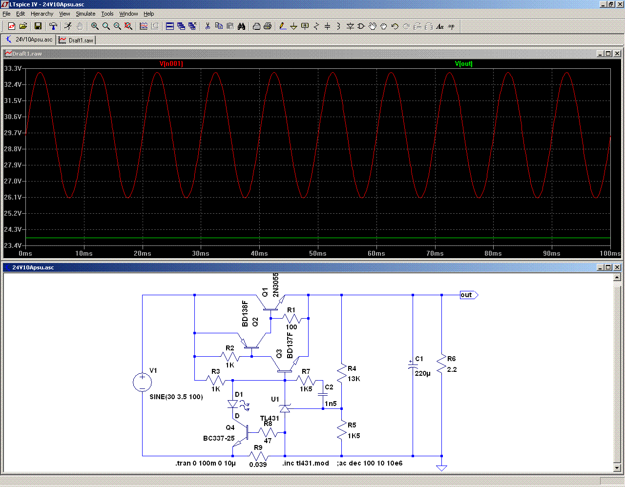Open the Hierarchy menu
The width and height of the screenshot is (625, 487).
pyautogui.click(x=42, y=14)
